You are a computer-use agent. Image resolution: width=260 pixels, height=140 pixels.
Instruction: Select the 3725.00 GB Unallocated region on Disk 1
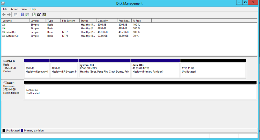(x=140, y=92)
